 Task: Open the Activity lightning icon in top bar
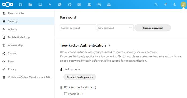[x=50, y=5]
